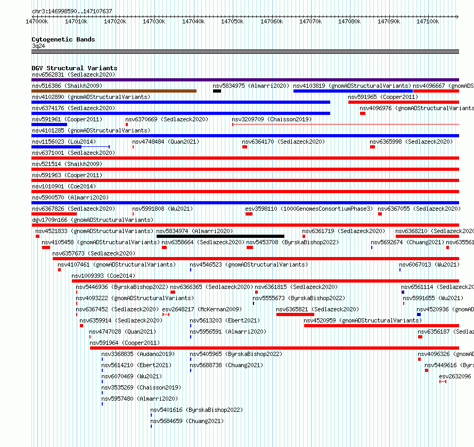Click nsv4747028 (Quan2021) label

(x=122, y=332)
